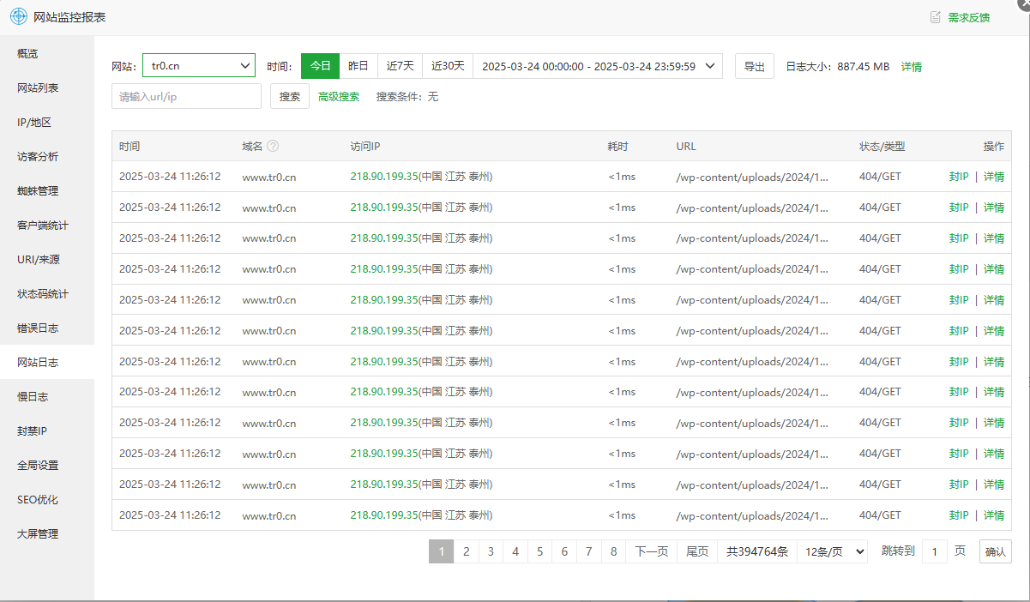Image resolution: width=1030 pixels, height=602 pixels.
Task: Select 网站日志 in the sidebar
Action: [47, 363]
